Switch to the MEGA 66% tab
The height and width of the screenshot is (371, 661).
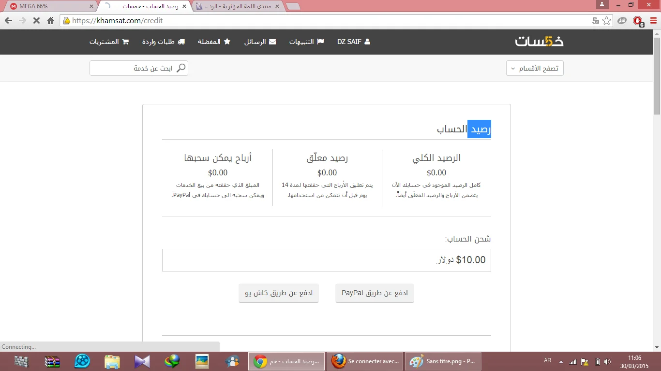pyautogui.click(x=48, y=6)
